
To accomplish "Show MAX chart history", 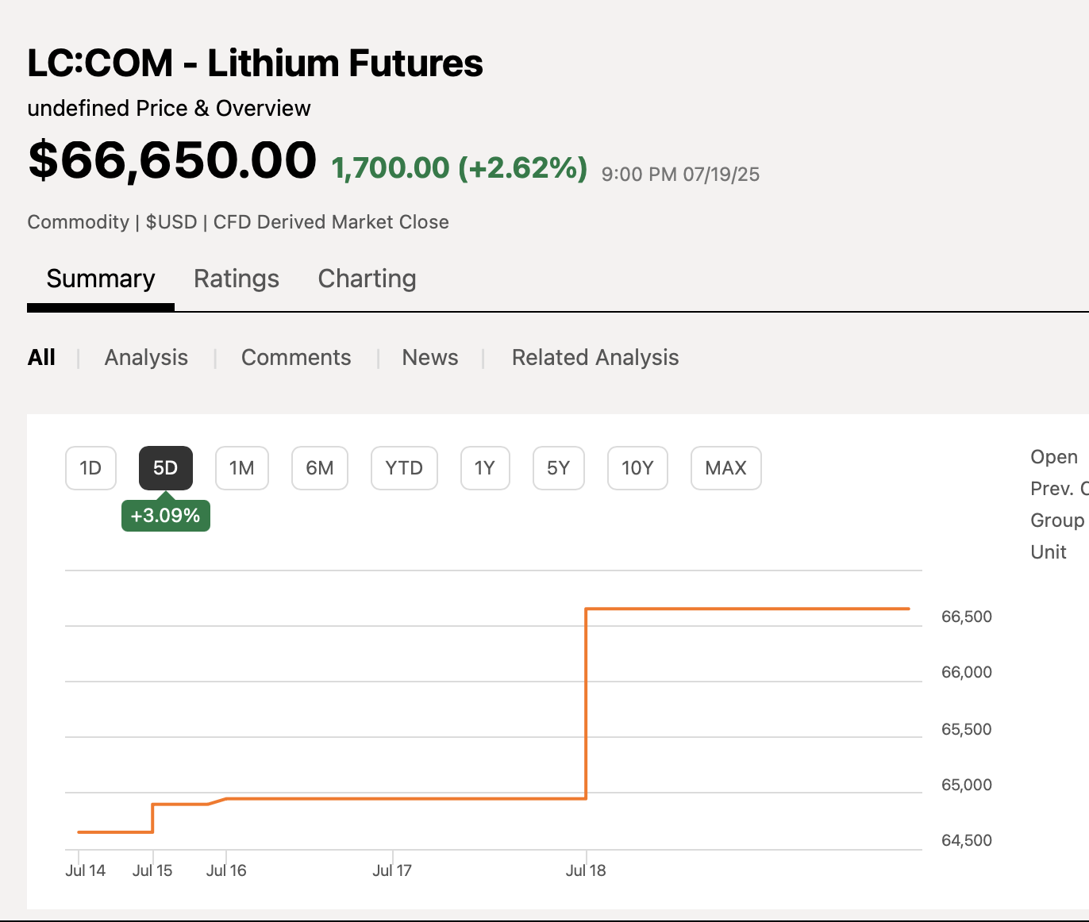I will point(725,468).
